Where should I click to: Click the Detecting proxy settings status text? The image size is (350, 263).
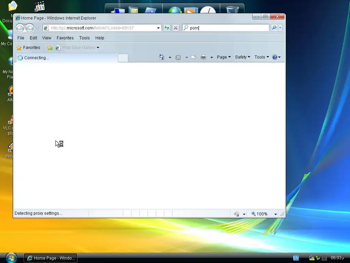[38, 213]
